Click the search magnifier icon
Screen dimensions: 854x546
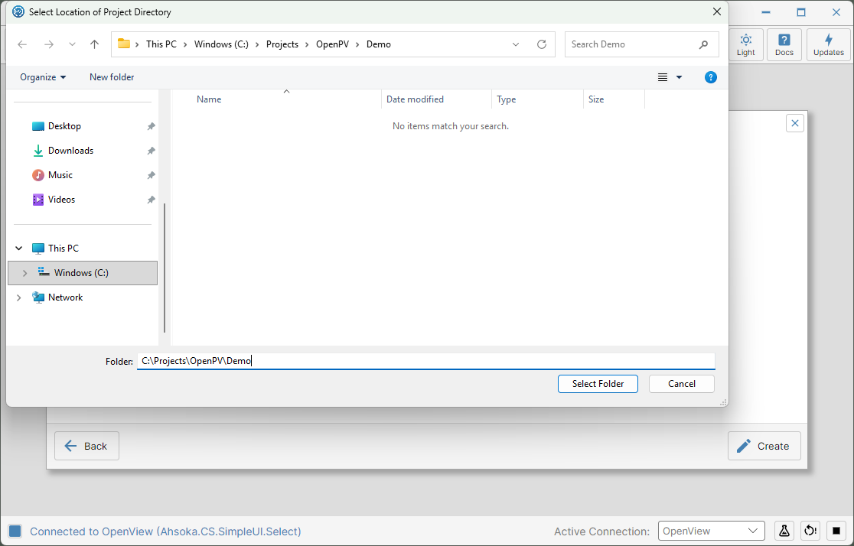(704, 44)
